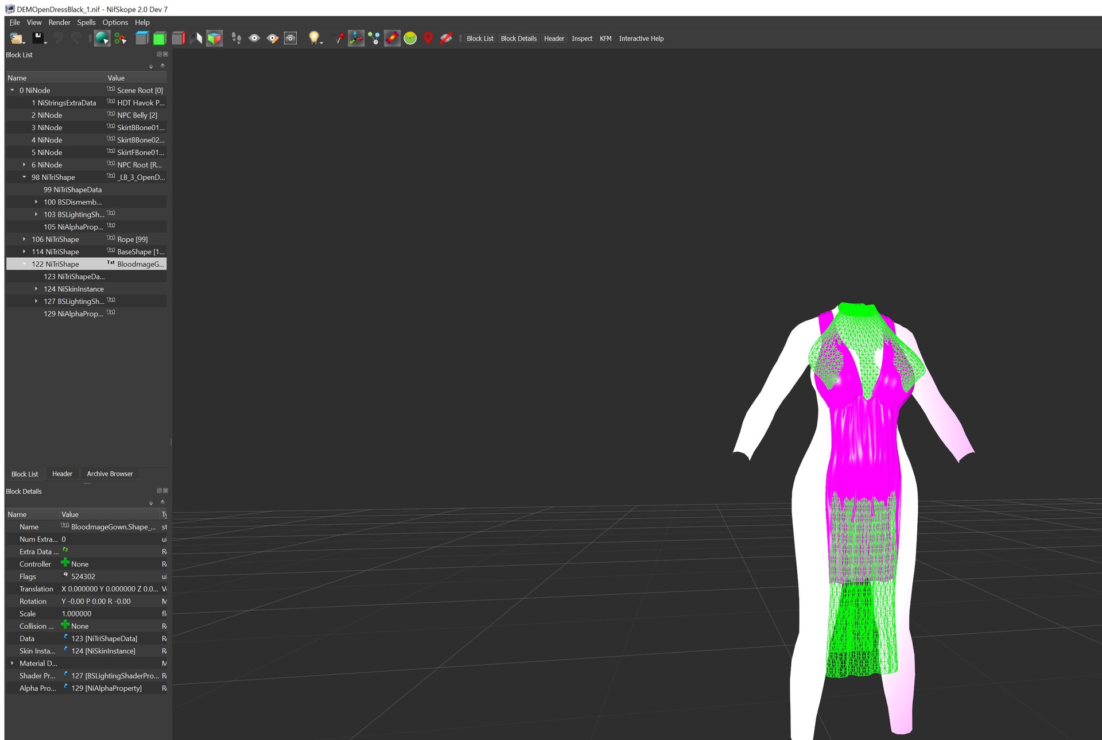The width and height of the screenshot is (1102, 740).
Task: Switch to the Header tab below block list
Action: [x=62, y=474]
